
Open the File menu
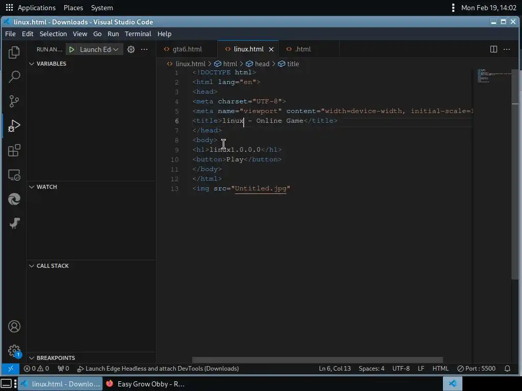pos(10,34)
